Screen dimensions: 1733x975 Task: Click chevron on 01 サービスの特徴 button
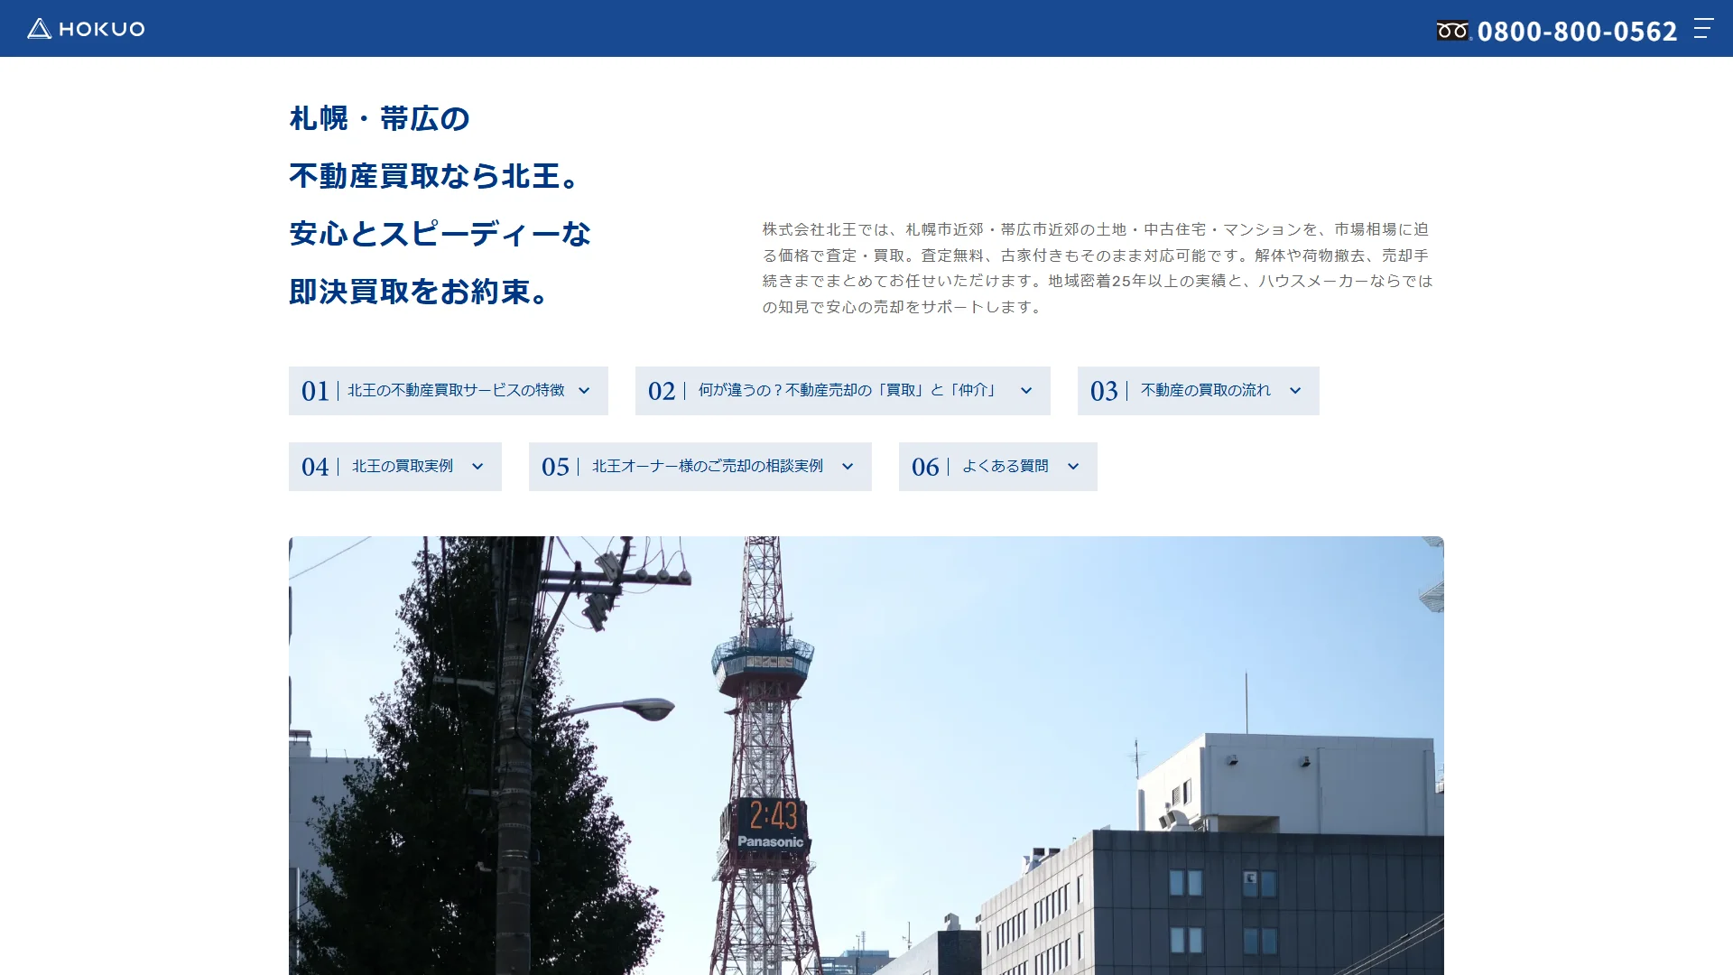(x=584, y=391)
